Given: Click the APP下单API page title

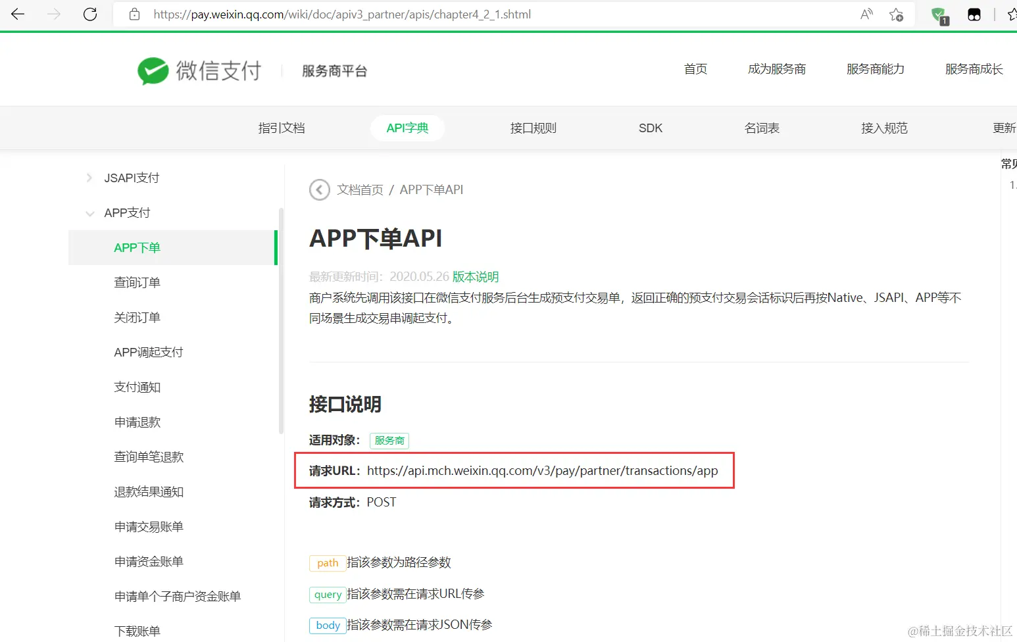Looking at the screenshot, I should [376, 238].
